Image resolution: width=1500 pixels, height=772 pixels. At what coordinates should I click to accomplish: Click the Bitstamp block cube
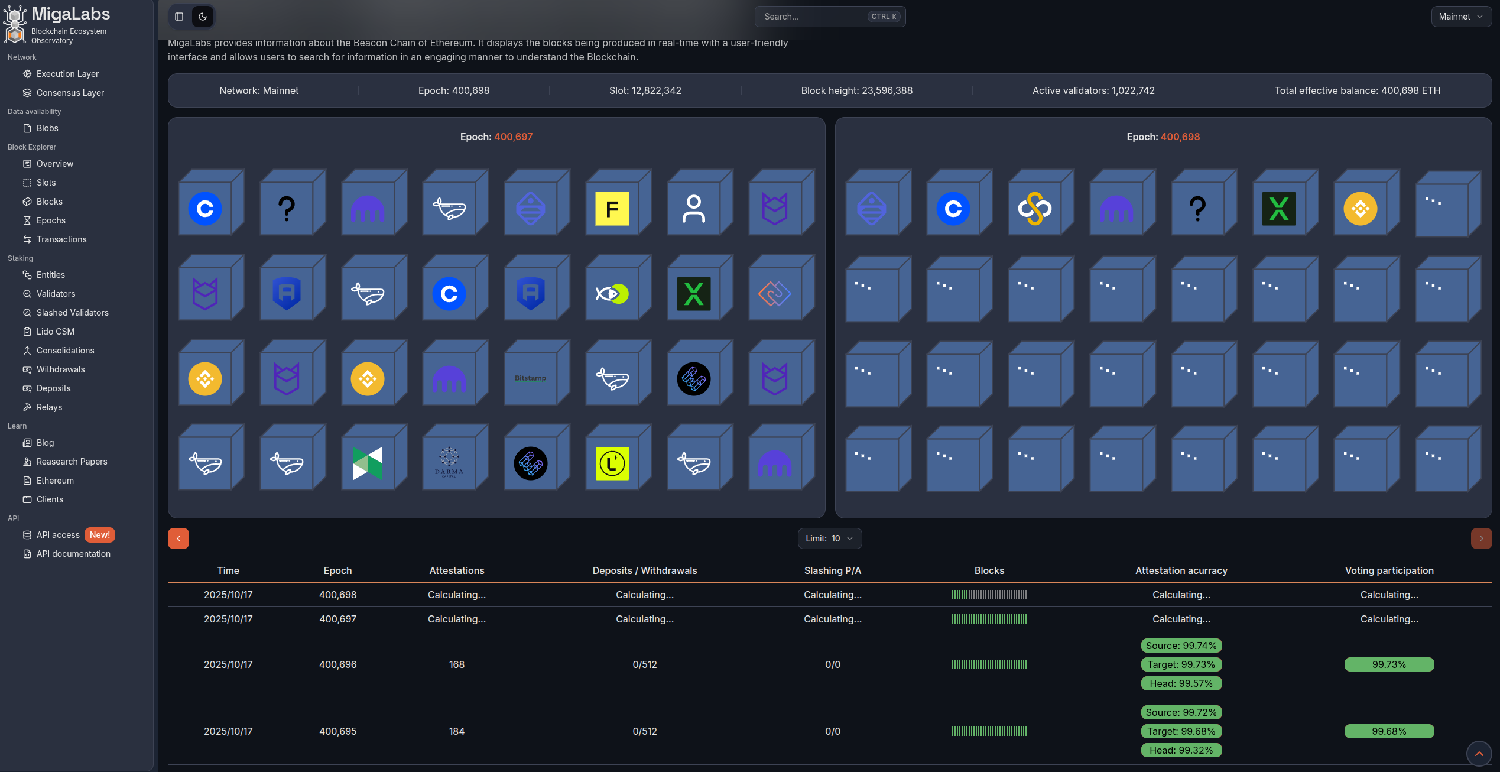pos(530,378)
